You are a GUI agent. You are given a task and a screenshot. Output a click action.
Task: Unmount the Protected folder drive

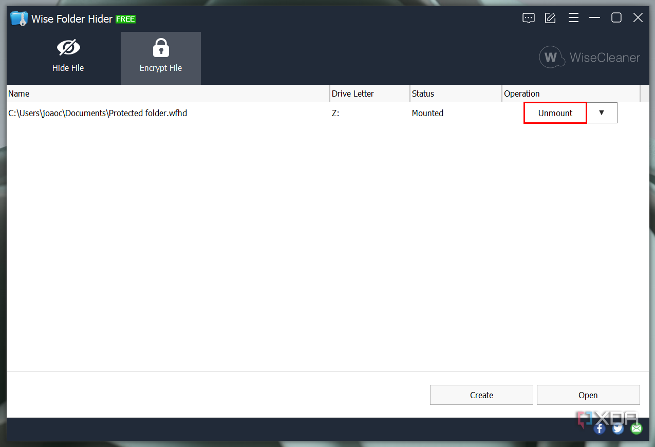(x=555, y=113)
